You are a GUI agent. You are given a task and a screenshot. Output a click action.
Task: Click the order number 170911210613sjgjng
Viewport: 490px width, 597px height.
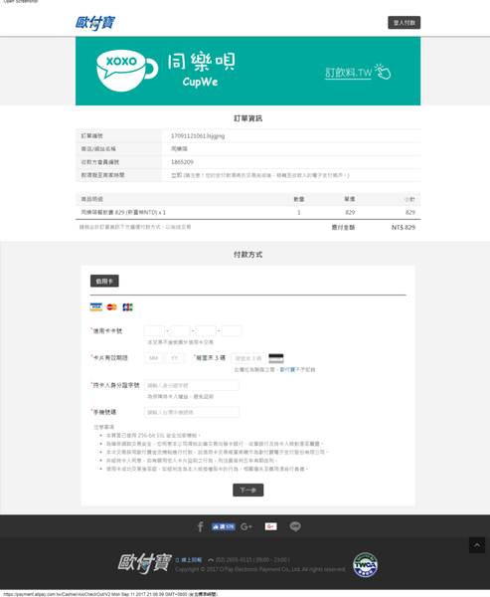(198, 136)
